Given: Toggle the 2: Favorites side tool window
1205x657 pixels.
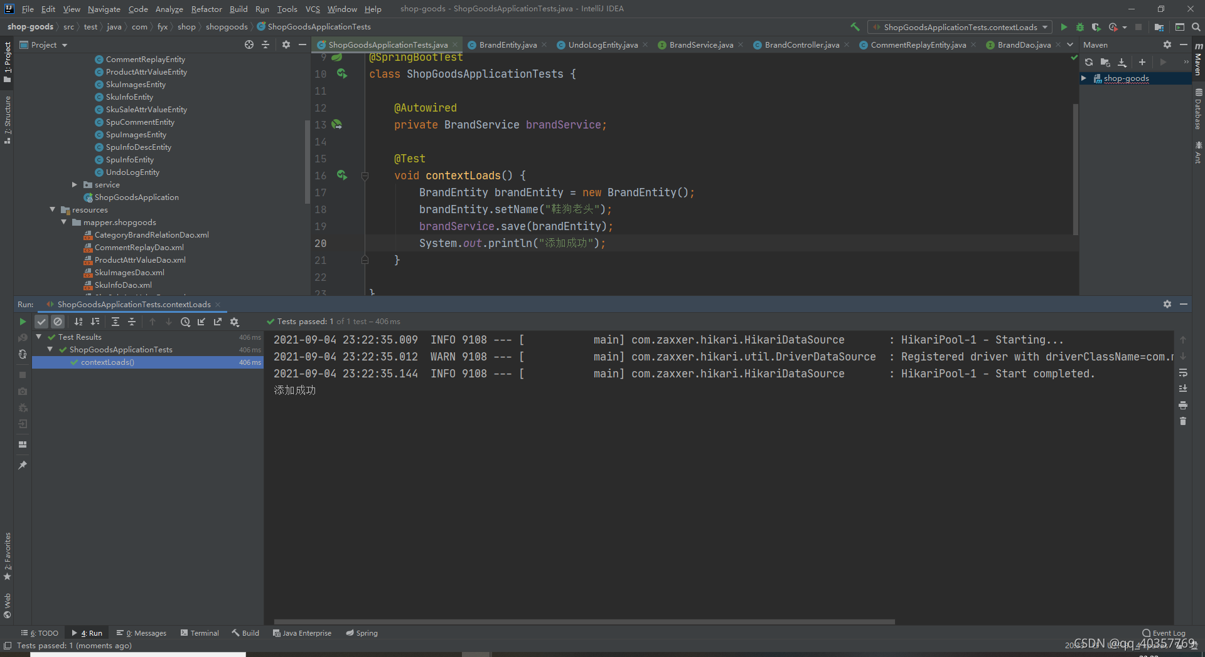Looking at the screenshot, I should [x=8, y=556].
